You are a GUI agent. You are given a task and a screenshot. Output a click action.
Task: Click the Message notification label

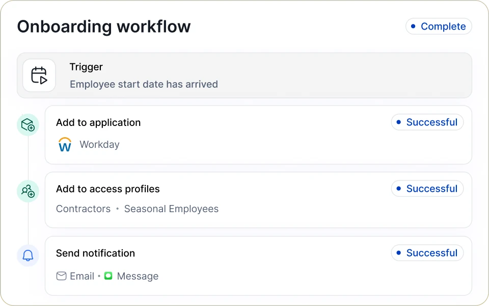tap(138, 276)
